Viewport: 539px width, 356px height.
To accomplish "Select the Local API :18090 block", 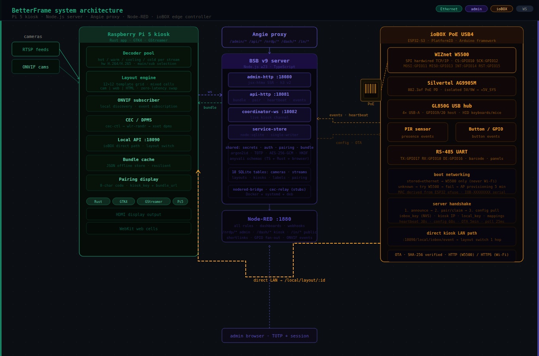I will (139, 143).
